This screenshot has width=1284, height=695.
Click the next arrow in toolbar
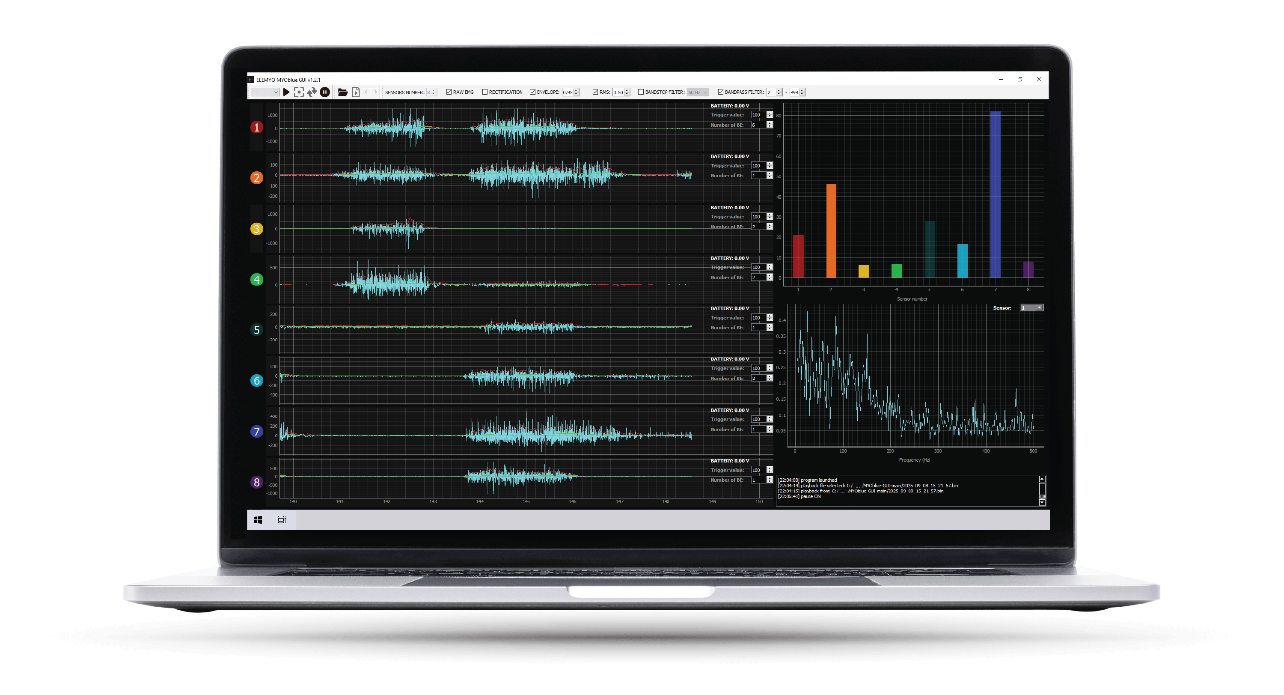[x=375, y=92]
